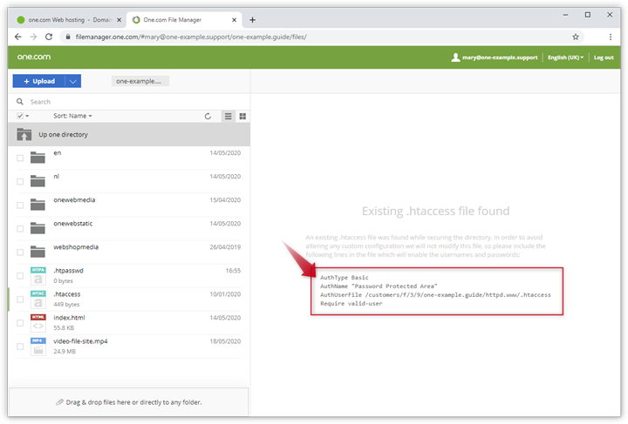This screenshot has width=628, height=424.
Task: Reload the page with the refresh icon
Action: coord(49,37)
